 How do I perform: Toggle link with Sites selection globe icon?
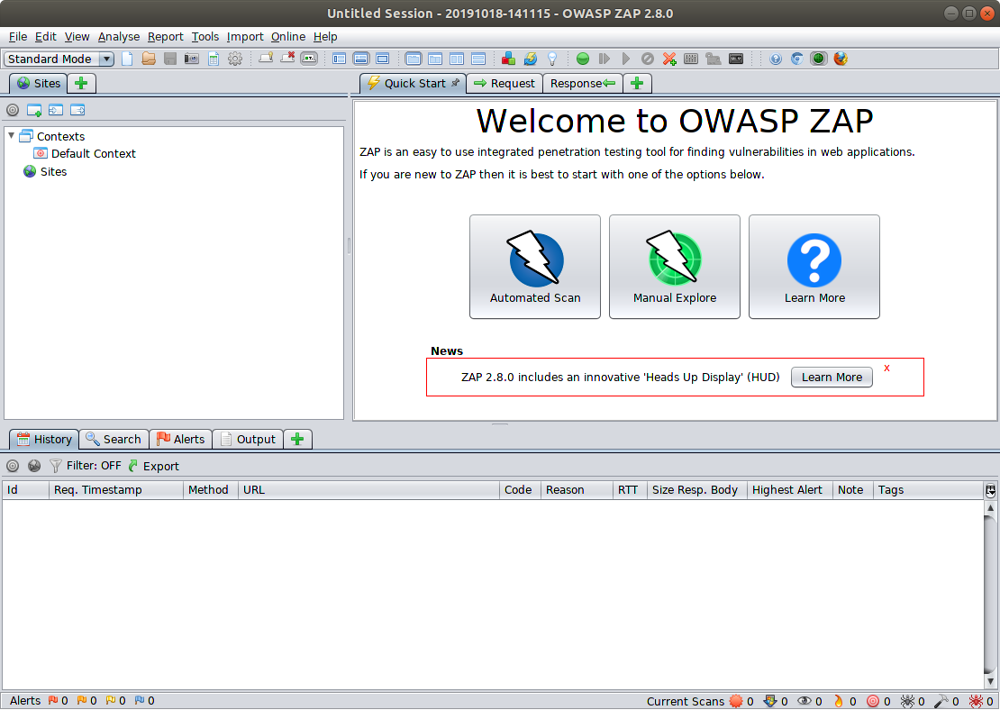34,467
